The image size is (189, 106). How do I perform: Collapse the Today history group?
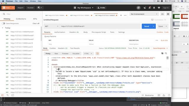(x=3, y=28)
